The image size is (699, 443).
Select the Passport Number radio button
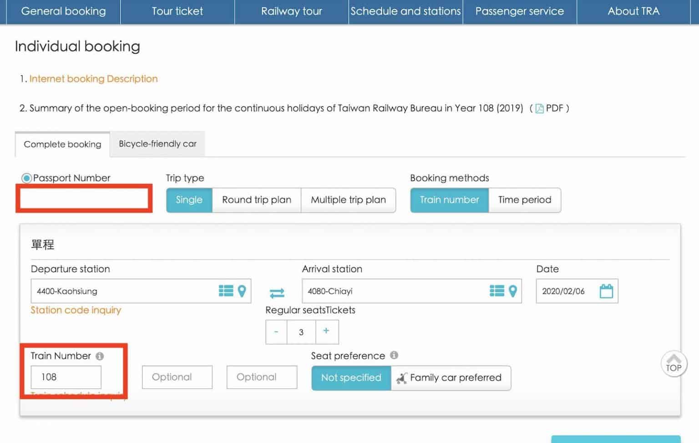[26, 178]
